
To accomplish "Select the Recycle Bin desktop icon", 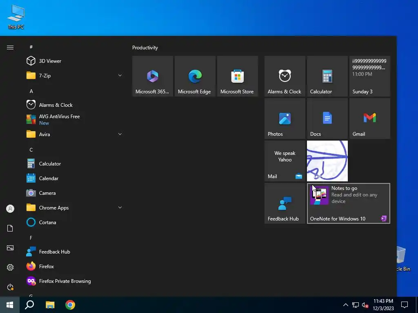I will (x=404, y=258).
